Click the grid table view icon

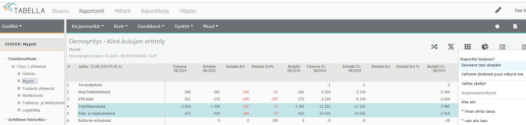click(x=467, y=47)
